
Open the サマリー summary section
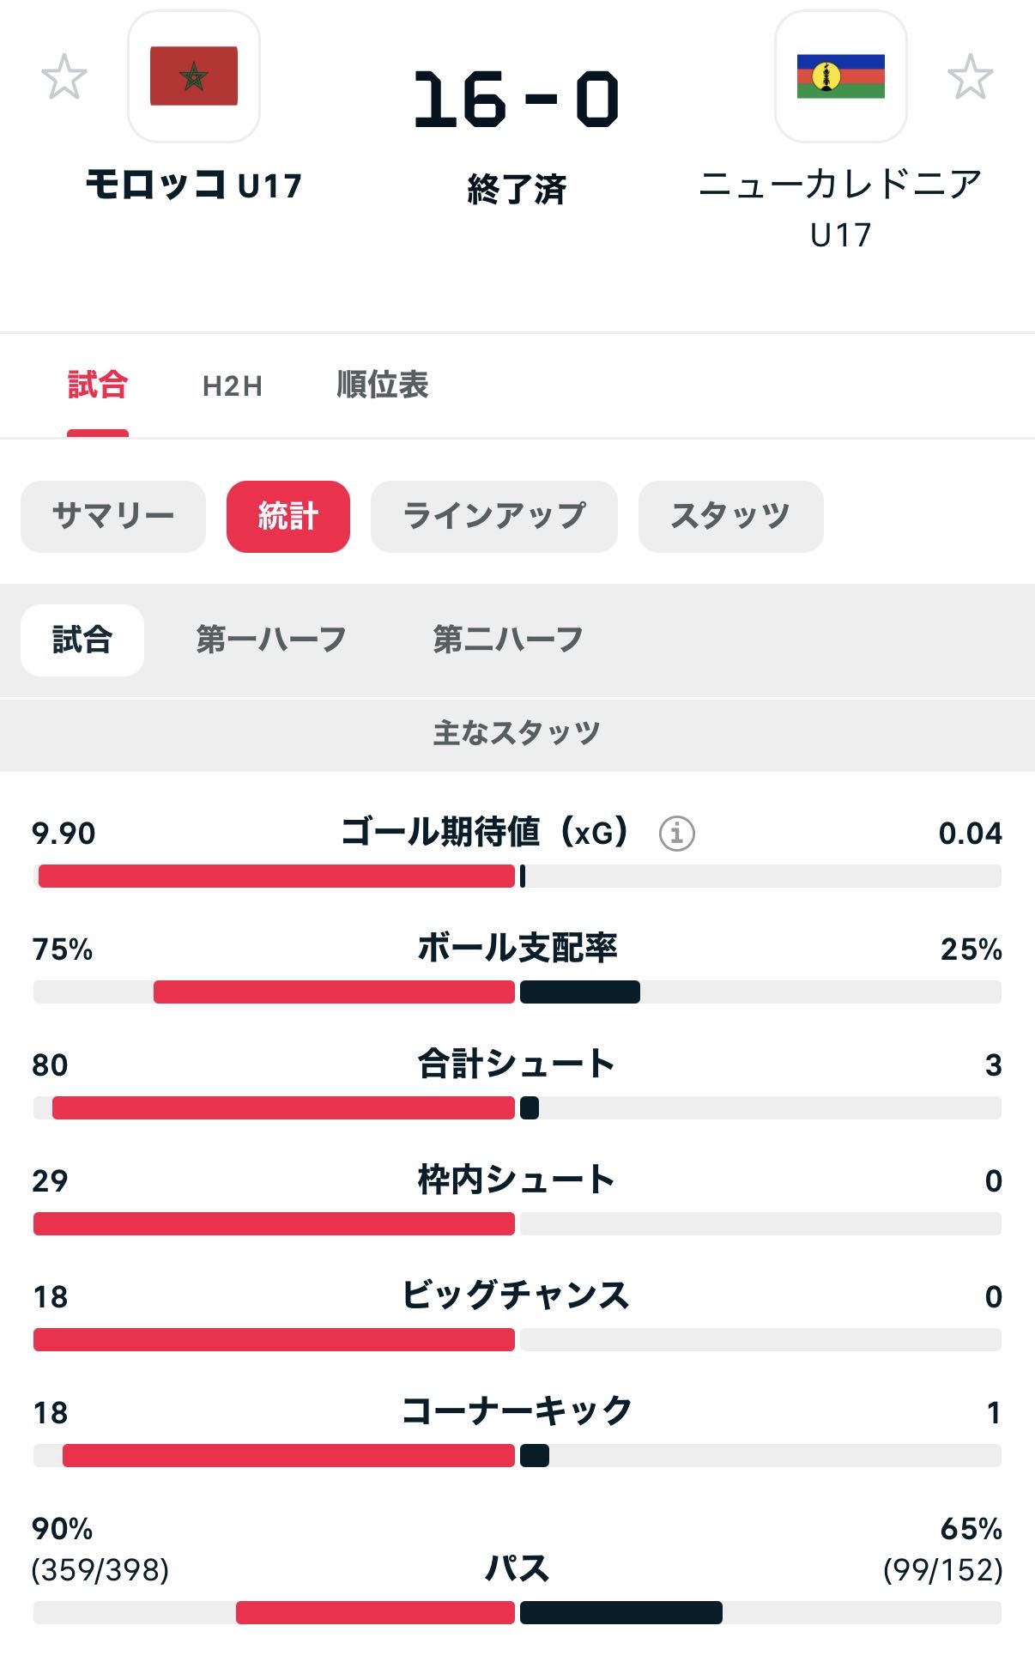[113, 516]
